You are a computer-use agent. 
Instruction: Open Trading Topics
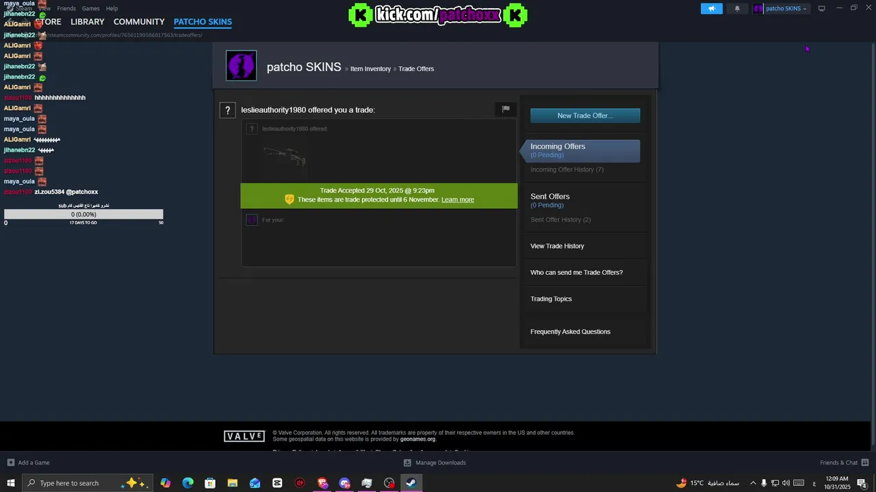pyautogui.click(x=551, y=299)
